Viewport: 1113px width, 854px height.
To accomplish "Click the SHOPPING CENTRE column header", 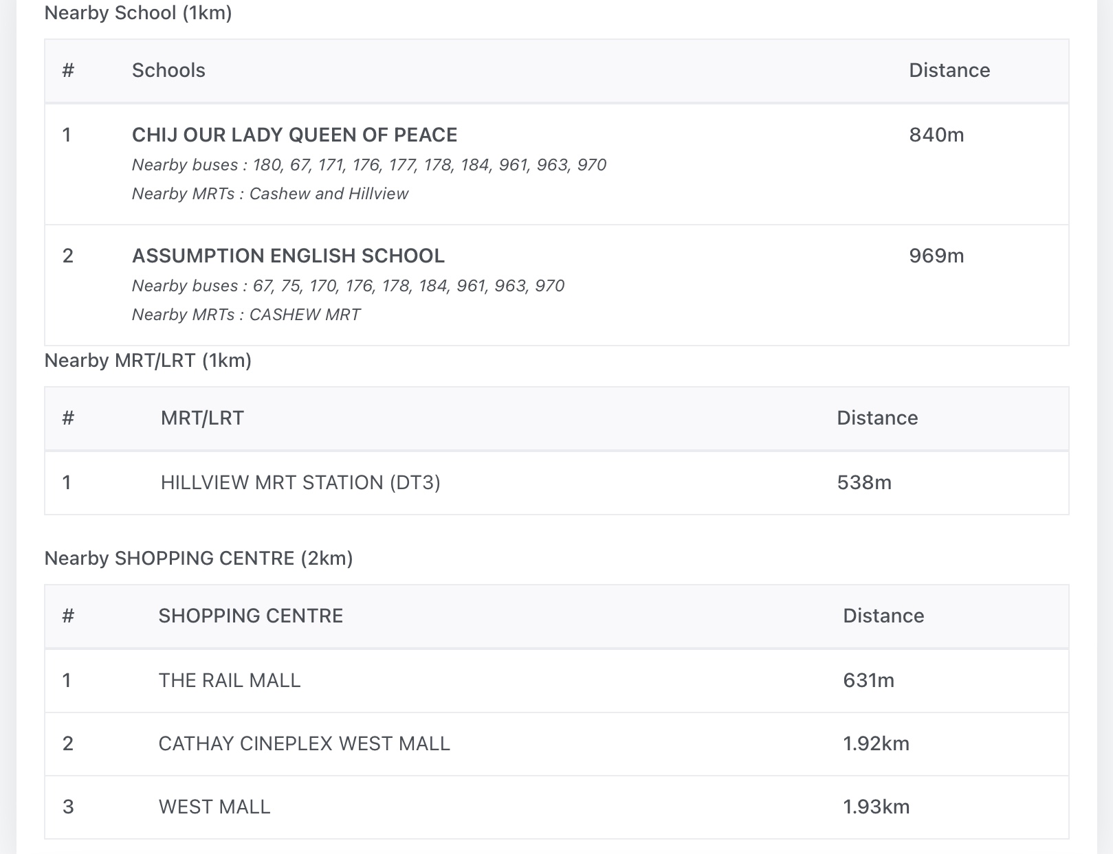I will pyautogui.click(x=250, y=616).
